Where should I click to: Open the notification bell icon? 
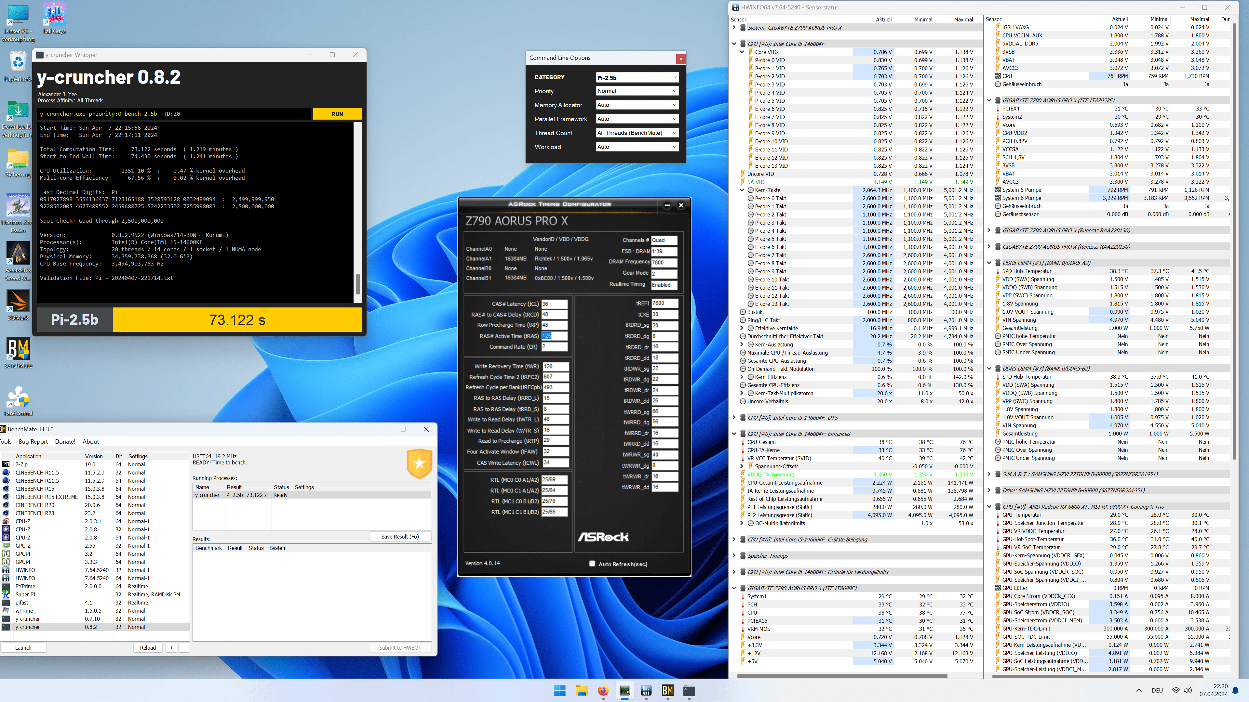click(x=1235, y=690)
